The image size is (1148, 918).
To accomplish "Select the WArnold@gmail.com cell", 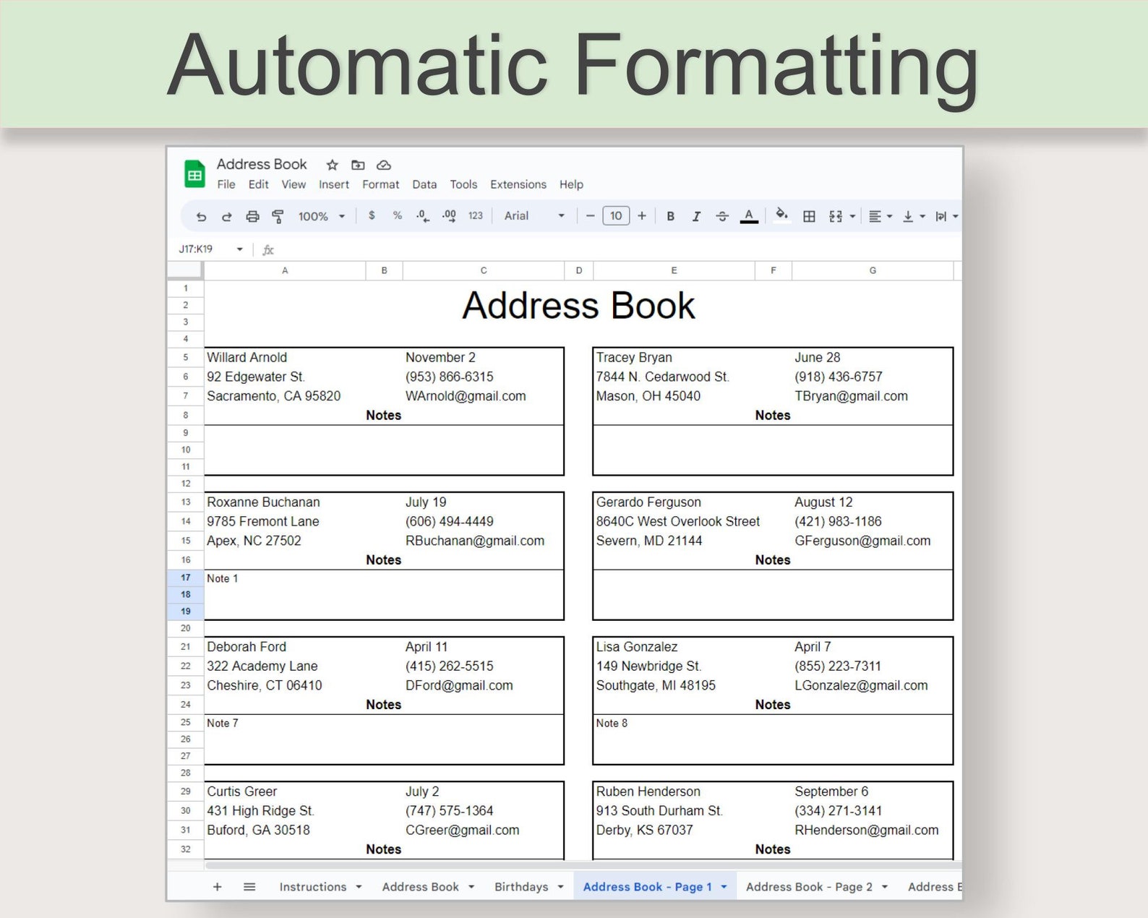I will tap(483, 396).
